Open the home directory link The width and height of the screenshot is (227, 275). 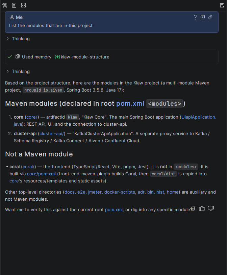[173, 192]
